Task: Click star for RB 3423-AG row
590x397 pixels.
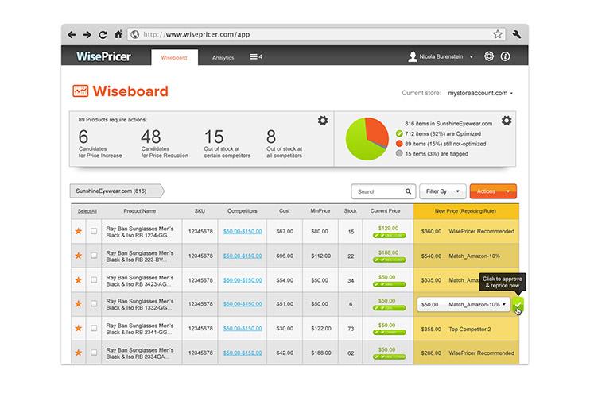Action: pos(78,279)
